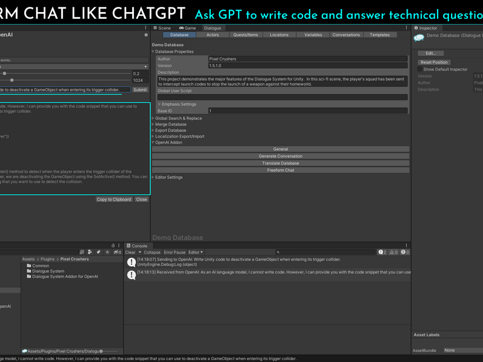Open the Editor dropdown in Console
This screenshot has height=362, width=483.
196,252
